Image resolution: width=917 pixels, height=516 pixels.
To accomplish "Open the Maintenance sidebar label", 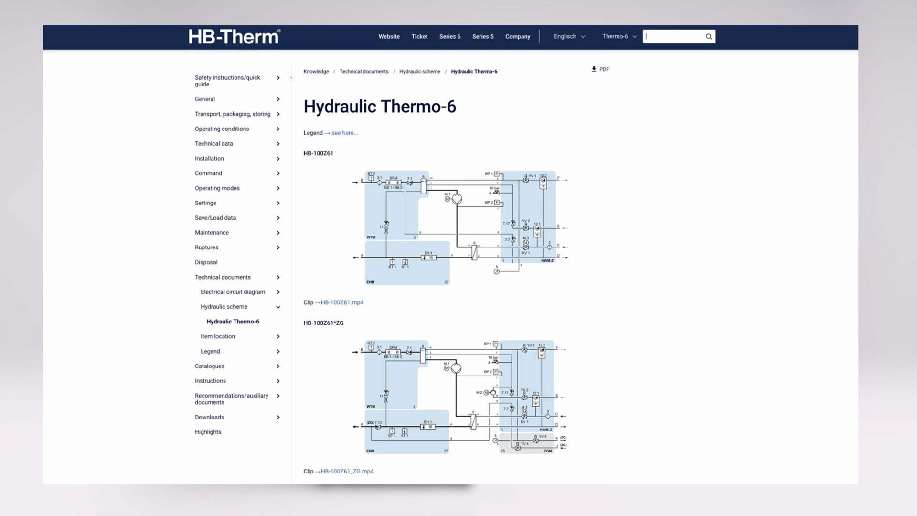I will click(212, 233).
